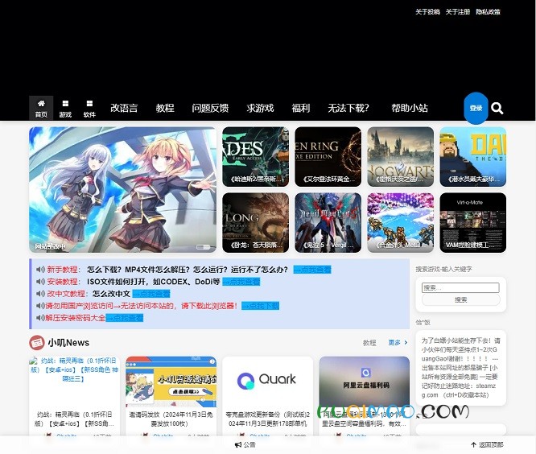Click the 小叽News red logo icon

[36, 343]
